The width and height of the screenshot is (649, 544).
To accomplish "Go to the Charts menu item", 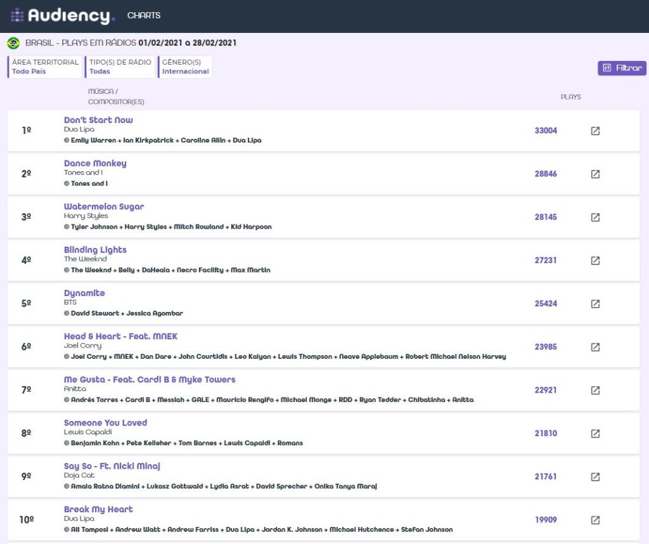I will coord(144,16).
